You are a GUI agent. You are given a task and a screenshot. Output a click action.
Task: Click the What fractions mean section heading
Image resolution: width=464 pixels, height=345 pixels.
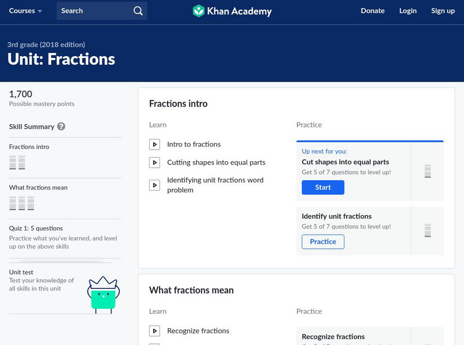pos(191,290)
